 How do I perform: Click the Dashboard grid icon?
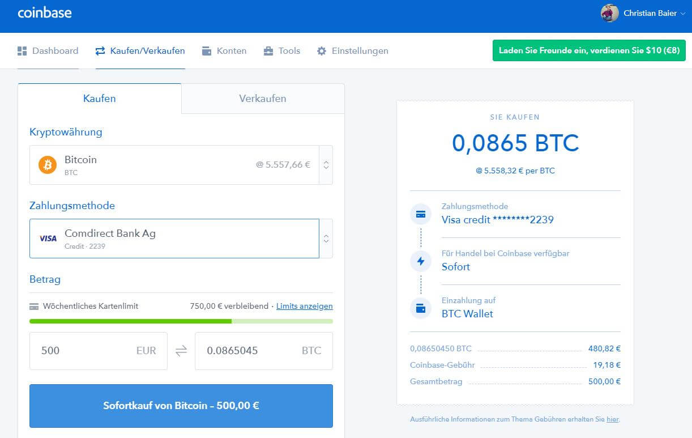pos(22,51)
